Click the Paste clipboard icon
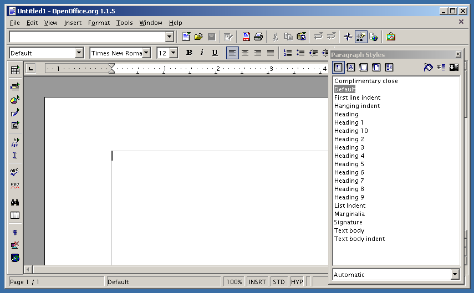 (301, 37)
